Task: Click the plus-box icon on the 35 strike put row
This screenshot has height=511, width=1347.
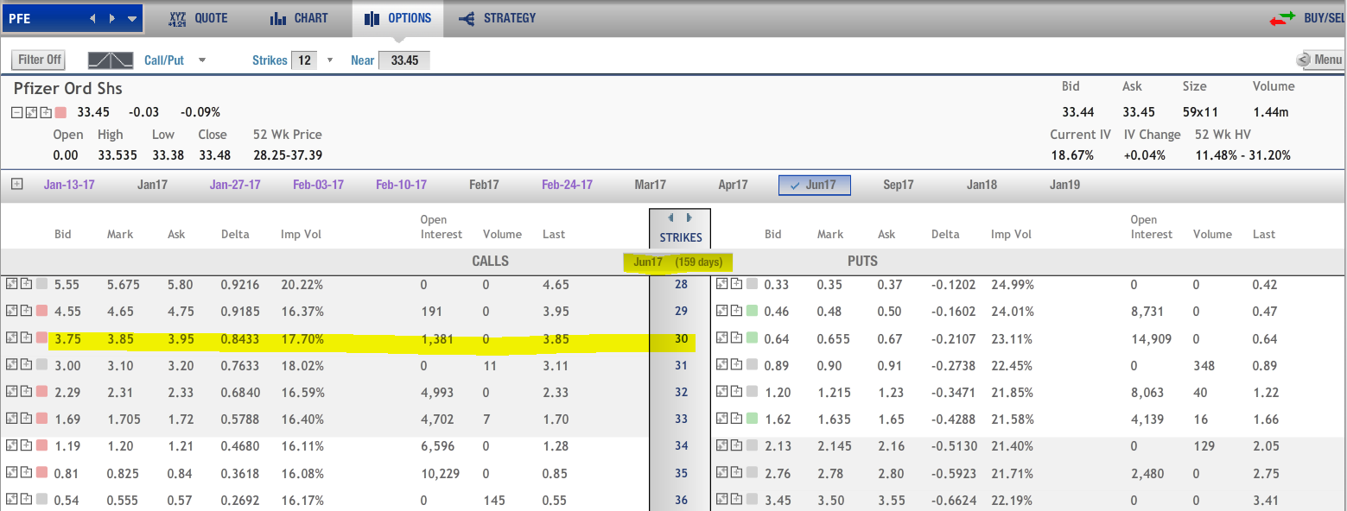Action: tap(737, 473)
